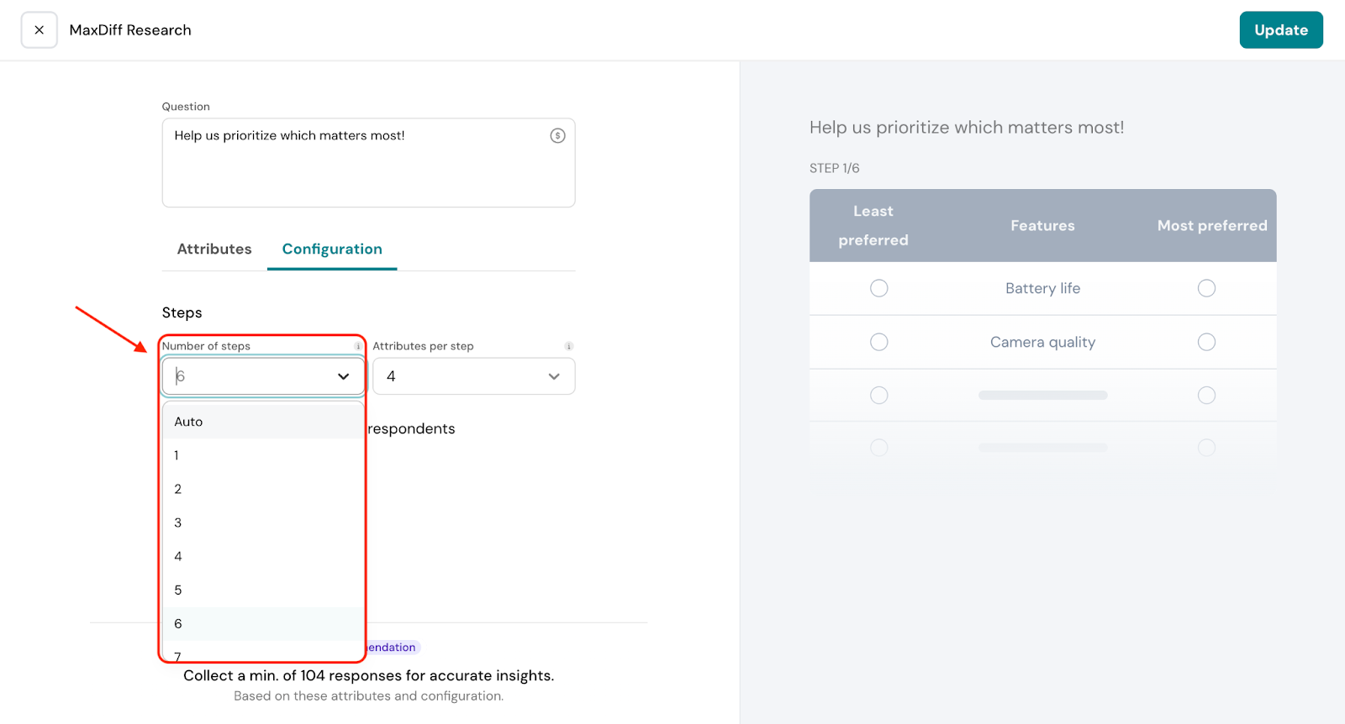
Task: Choose 5 from the steps options
Action: [178, 590]
